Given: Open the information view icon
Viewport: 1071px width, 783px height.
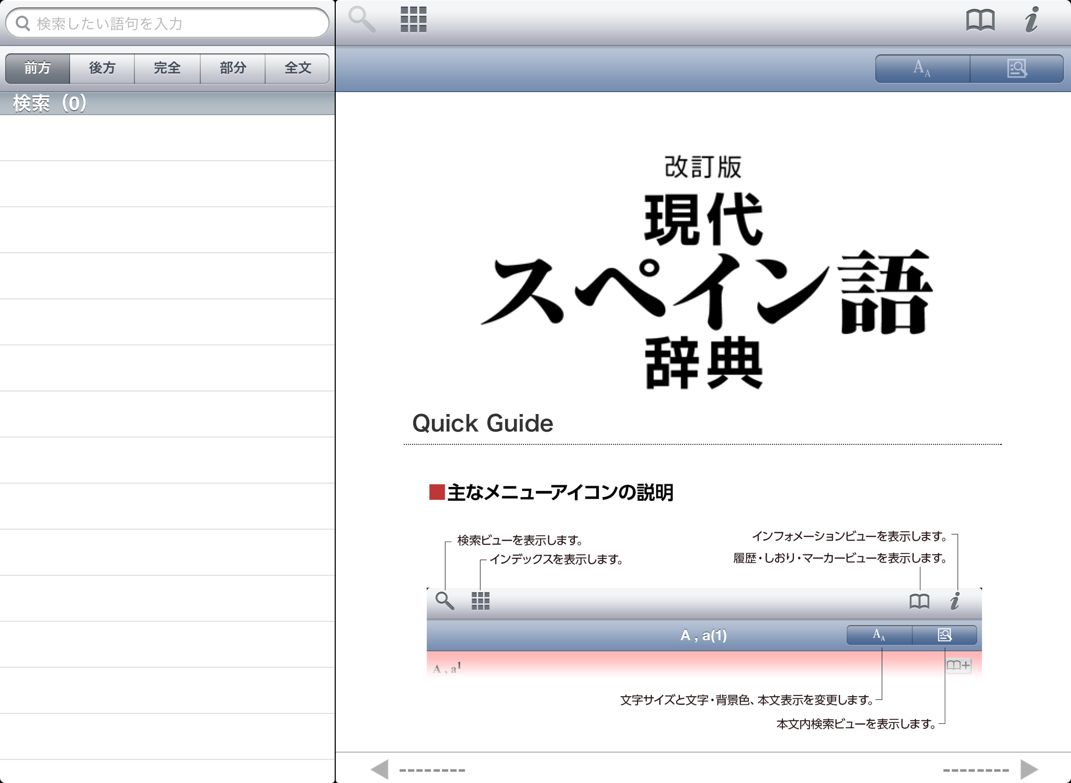Looking at the screenshot, I should click(1031, 20).
